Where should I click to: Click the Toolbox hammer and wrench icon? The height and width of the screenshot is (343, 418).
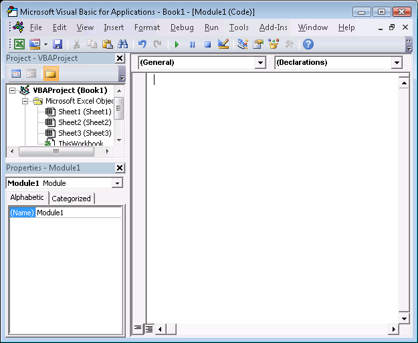point(289,44)
